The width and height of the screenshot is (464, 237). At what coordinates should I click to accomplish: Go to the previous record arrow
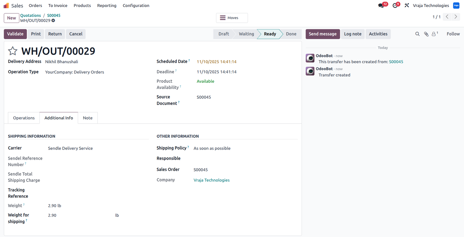point(447,17)
